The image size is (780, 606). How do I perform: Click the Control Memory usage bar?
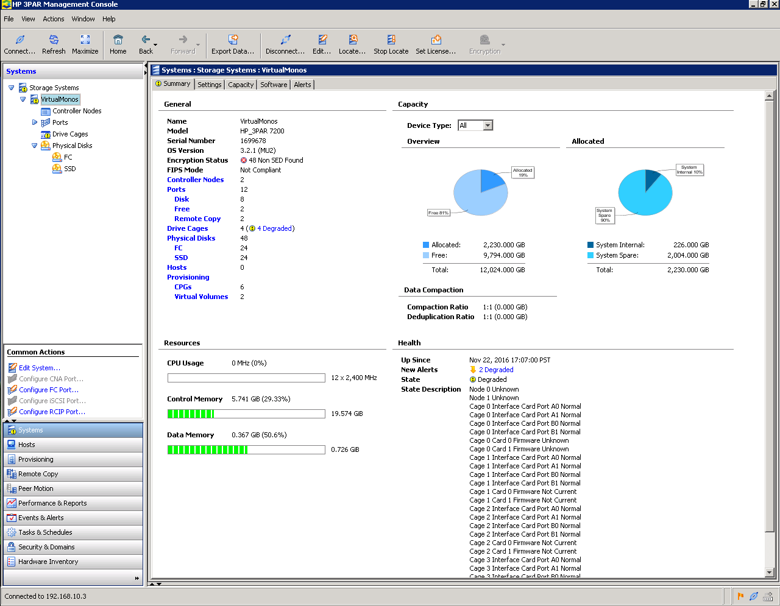tap(246, 414)
